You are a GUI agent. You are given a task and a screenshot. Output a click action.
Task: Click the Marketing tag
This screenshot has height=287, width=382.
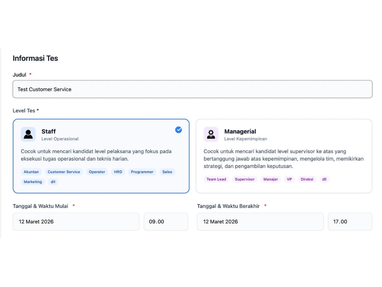point(33,182)
